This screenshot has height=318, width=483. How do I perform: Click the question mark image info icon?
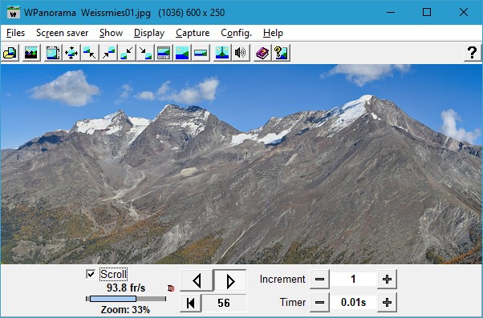(x=281, y=53)
